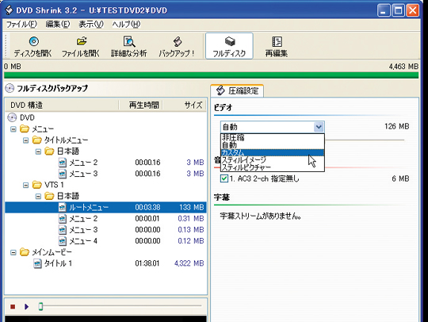The width and height of the screenshot is (428, 322).
Task: Collapse 日本語 node under VTS 1
Action: click(x=38, y=196)
